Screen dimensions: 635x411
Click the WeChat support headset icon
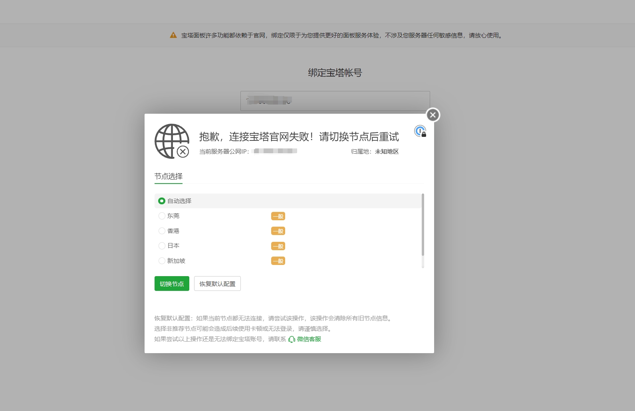tap(292, 339)
